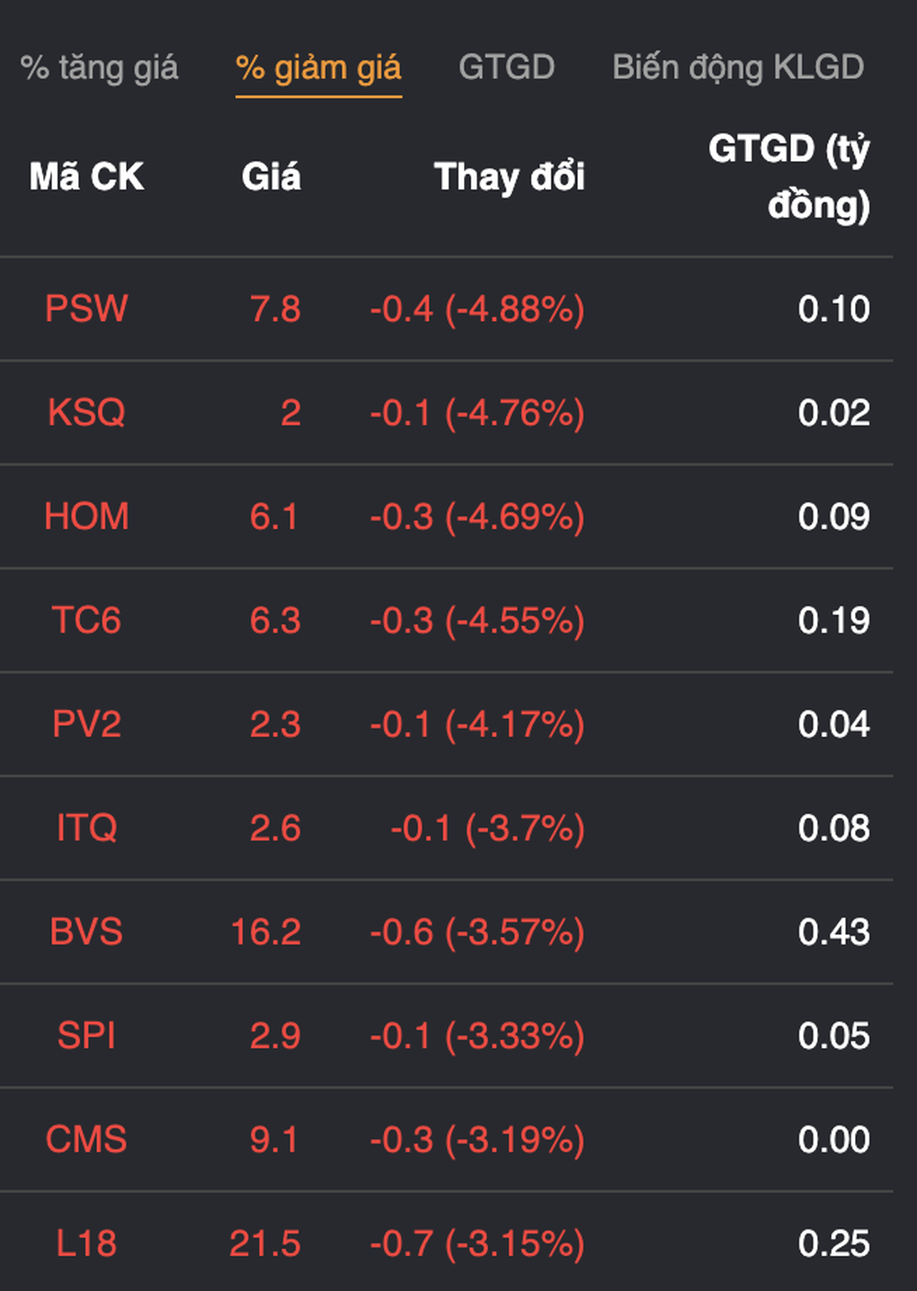Click the Thay đổi column header

point(509,176)
